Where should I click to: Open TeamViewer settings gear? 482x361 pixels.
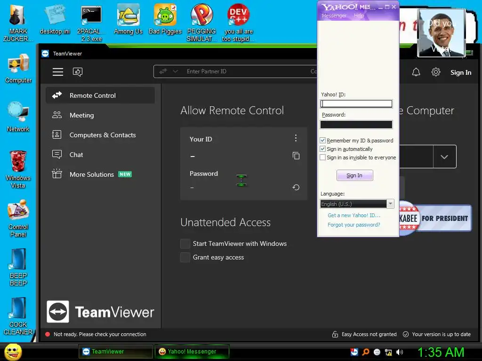[435, 72]
